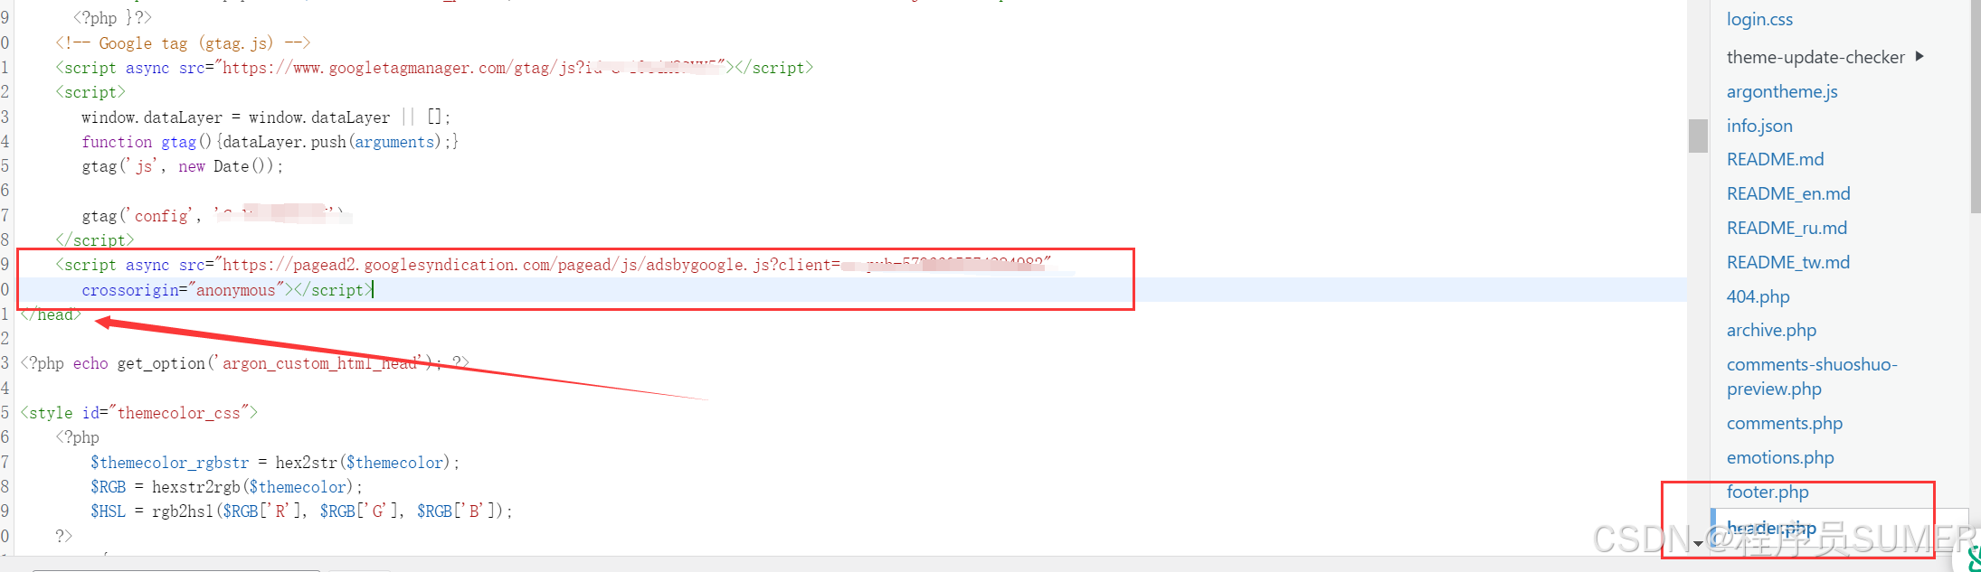Click the googletagmanager script src line

[434, 68]
